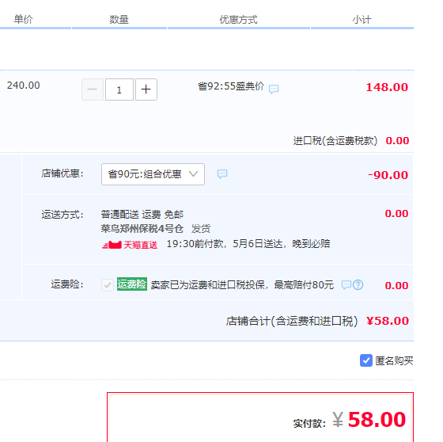
Task: Click the green 运费险 badge
Action: 132,284
